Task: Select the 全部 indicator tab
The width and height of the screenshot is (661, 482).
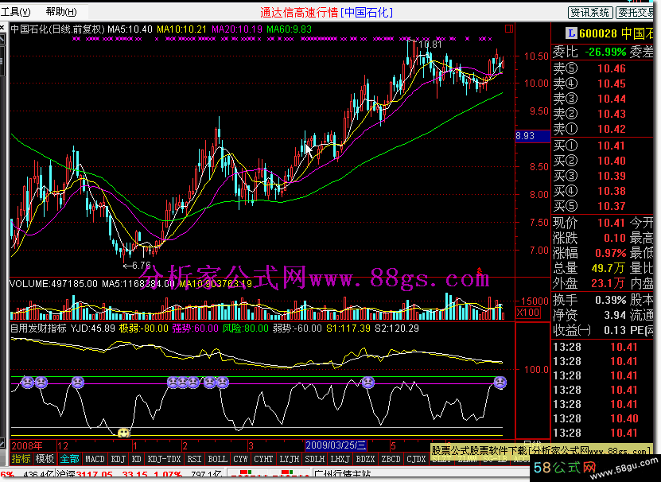Action: (69, 459)
